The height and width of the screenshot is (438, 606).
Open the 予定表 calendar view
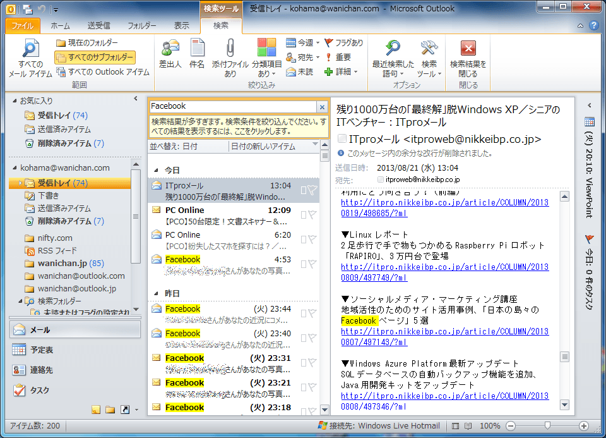(x=42, y=350)
